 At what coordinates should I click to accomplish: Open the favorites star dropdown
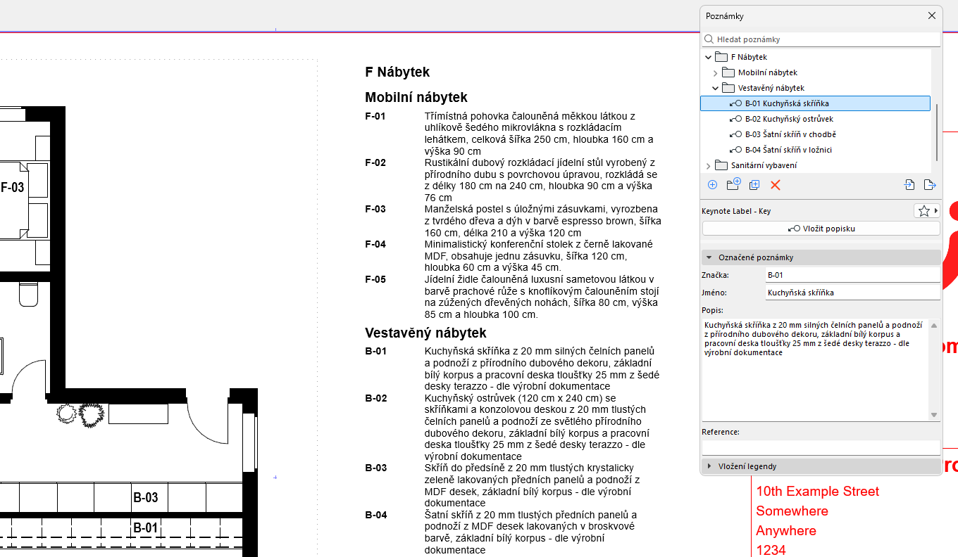(927, 211)
